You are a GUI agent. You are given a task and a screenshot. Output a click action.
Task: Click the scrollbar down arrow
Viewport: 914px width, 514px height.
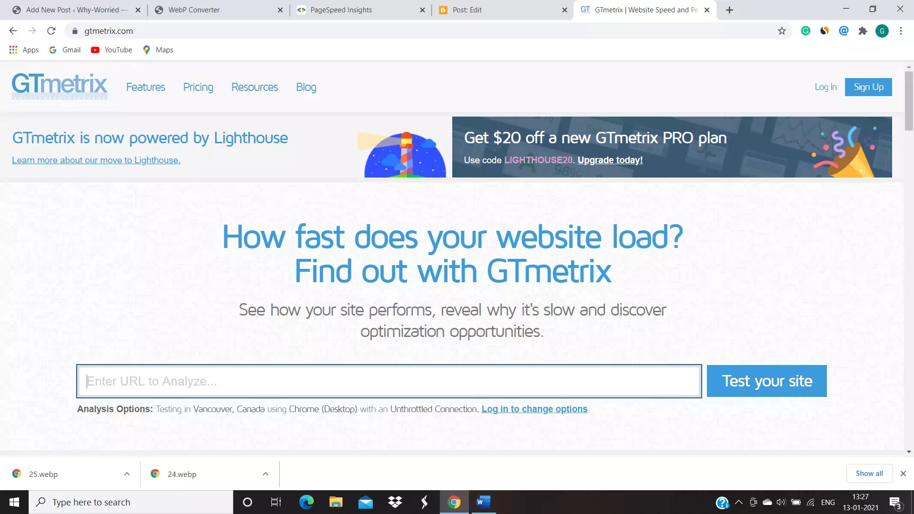[909, 452]
